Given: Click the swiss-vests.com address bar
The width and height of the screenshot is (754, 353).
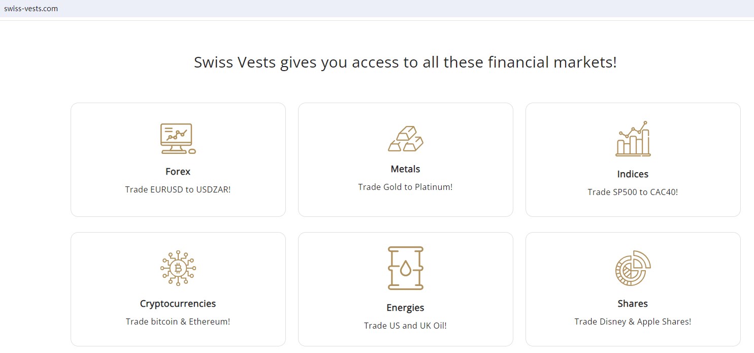Looking at the screenshot, I should tap(31, 9).
